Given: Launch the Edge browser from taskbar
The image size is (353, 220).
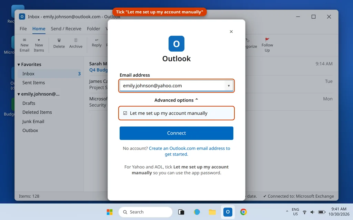Looking at the screenshot, I should pos(197,212).
